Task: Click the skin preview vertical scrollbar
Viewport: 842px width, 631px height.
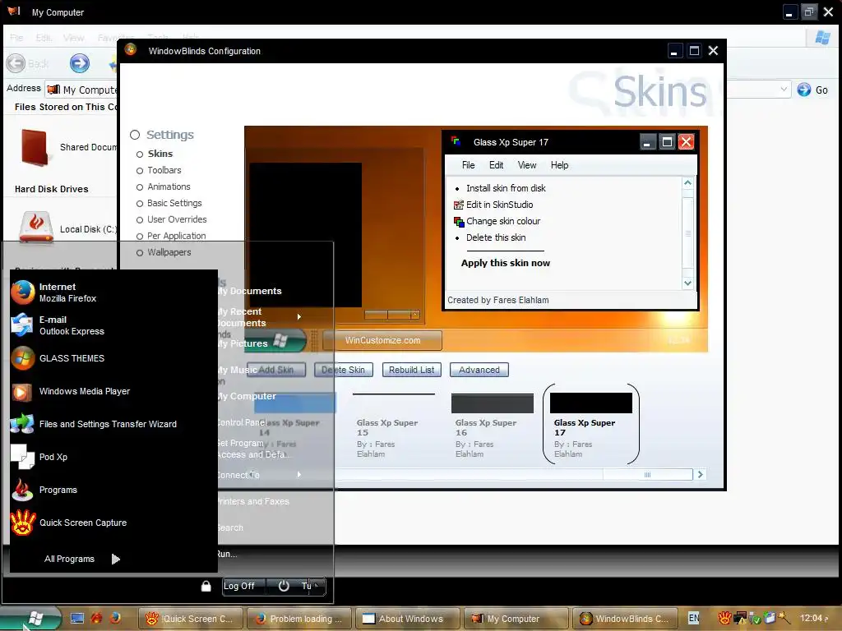Action: pos(688,233)
